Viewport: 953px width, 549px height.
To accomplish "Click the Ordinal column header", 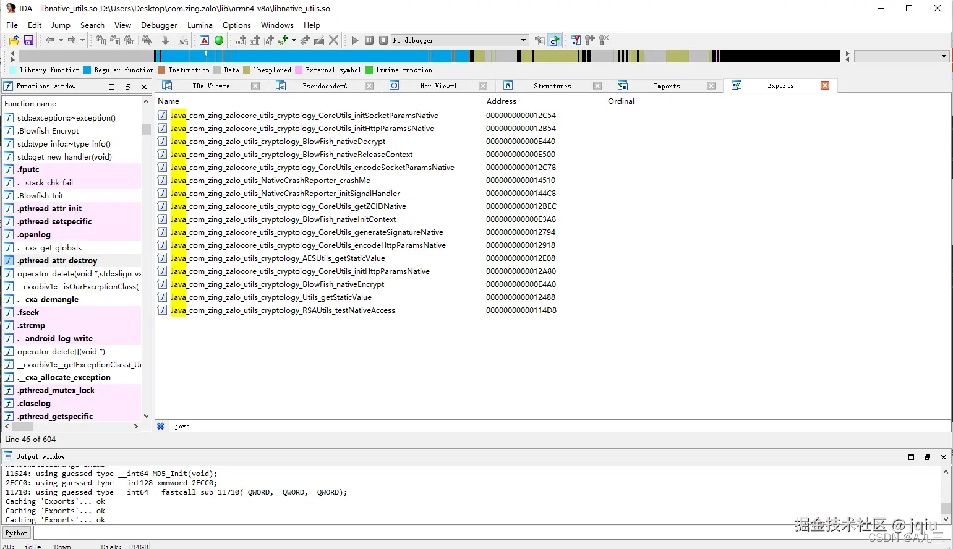I will (x=638, y=101).
